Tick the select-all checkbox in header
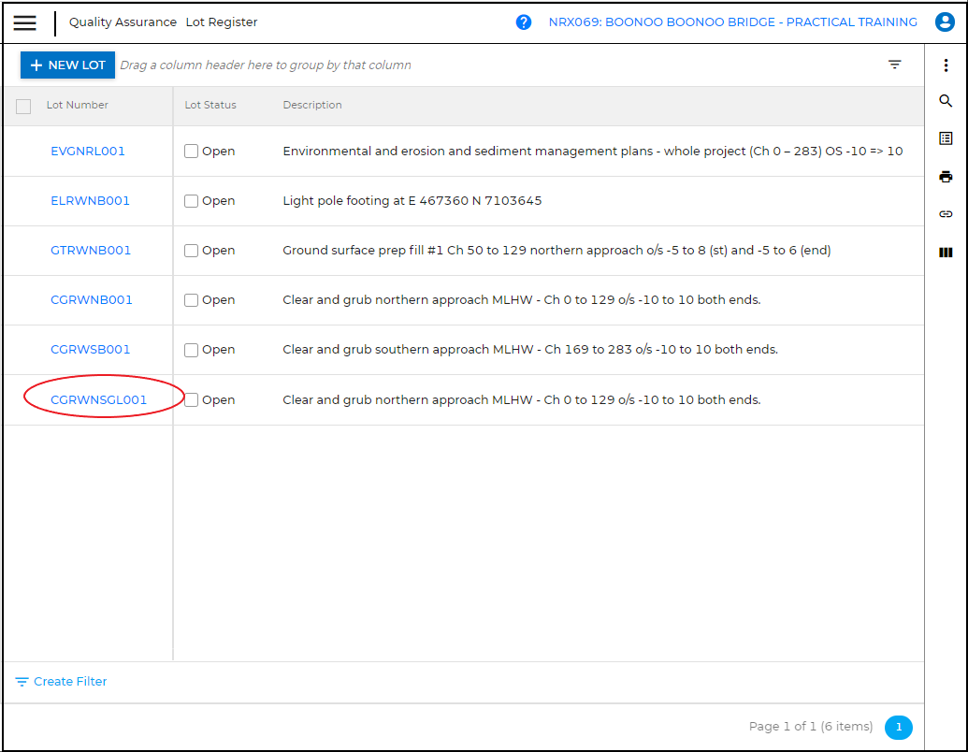 pos(23,106)
